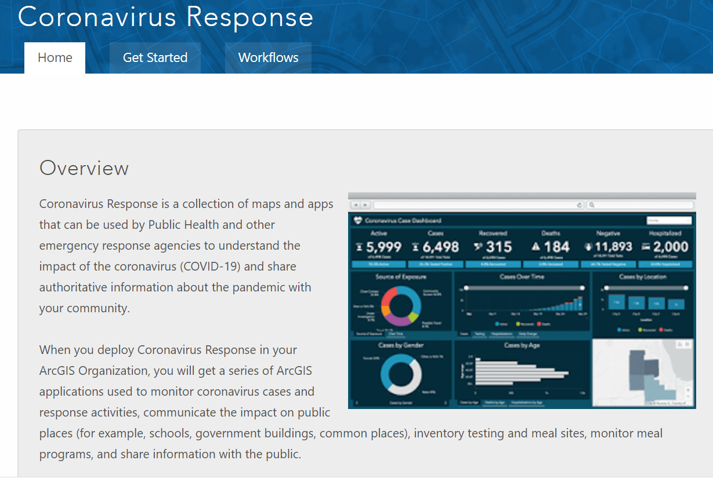Click the browser back button
The image size is (713, 482).
click(x=355, y=205)
